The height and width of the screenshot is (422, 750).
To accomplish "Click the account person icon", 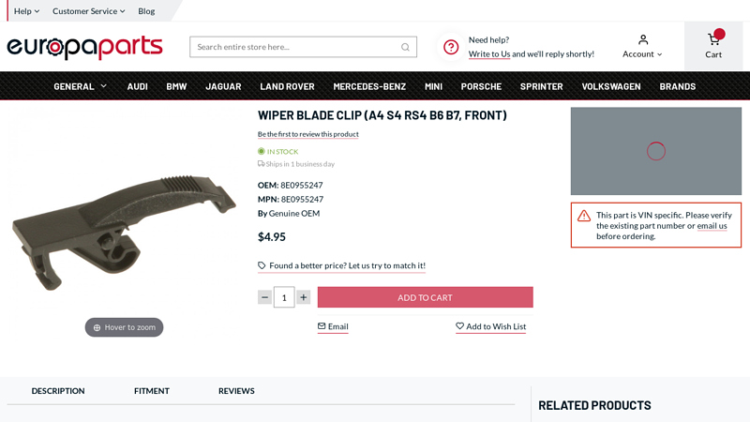I will 643,39.
